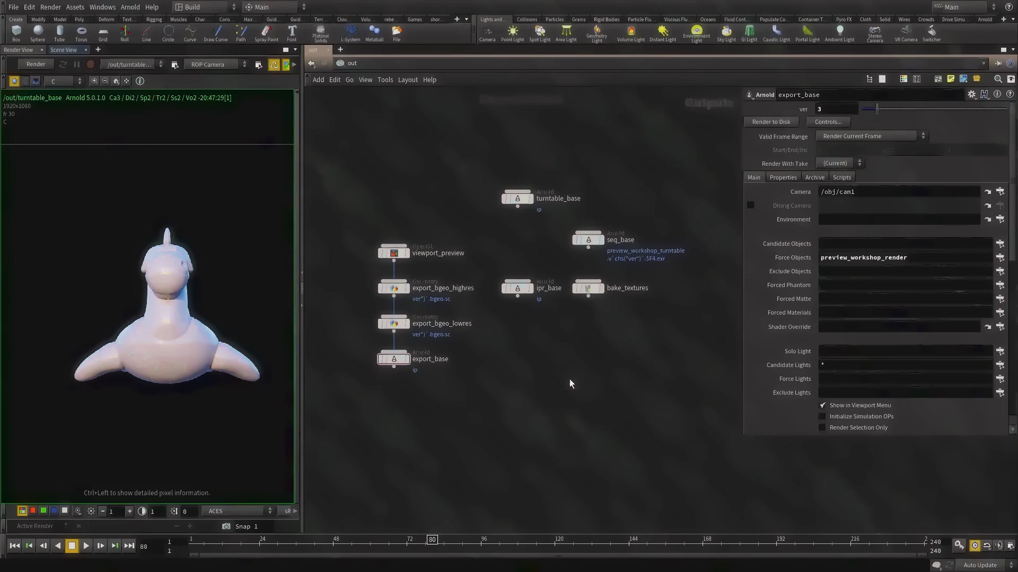Open the Valid Frame Range dropdown
The height and width of the screenshot is (572, 1018).
(x=871, y=136)
